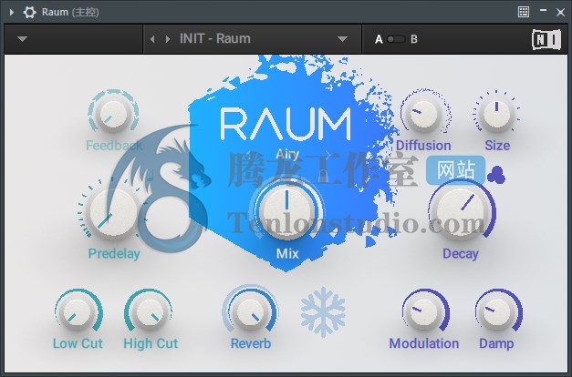This screenshot has width=572, height=377.
Task: Close the Raum plugin window
Action: tap(561, 13)
